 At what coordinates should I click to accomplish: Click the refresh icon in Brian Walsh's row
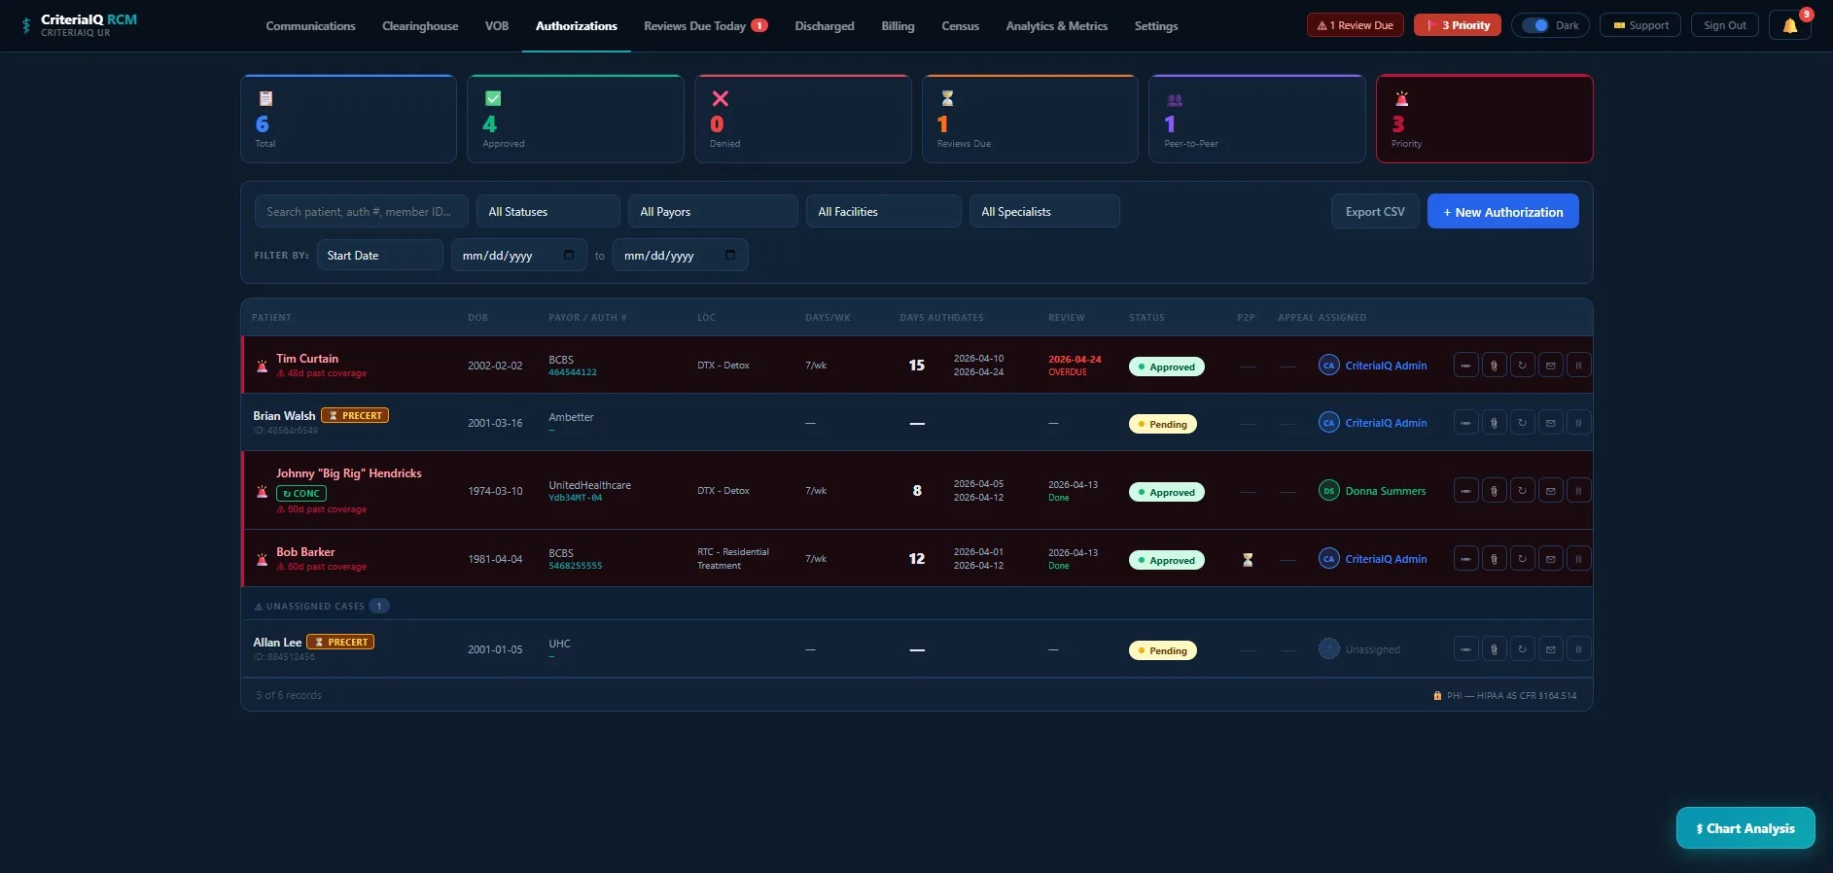point(1522,423)
